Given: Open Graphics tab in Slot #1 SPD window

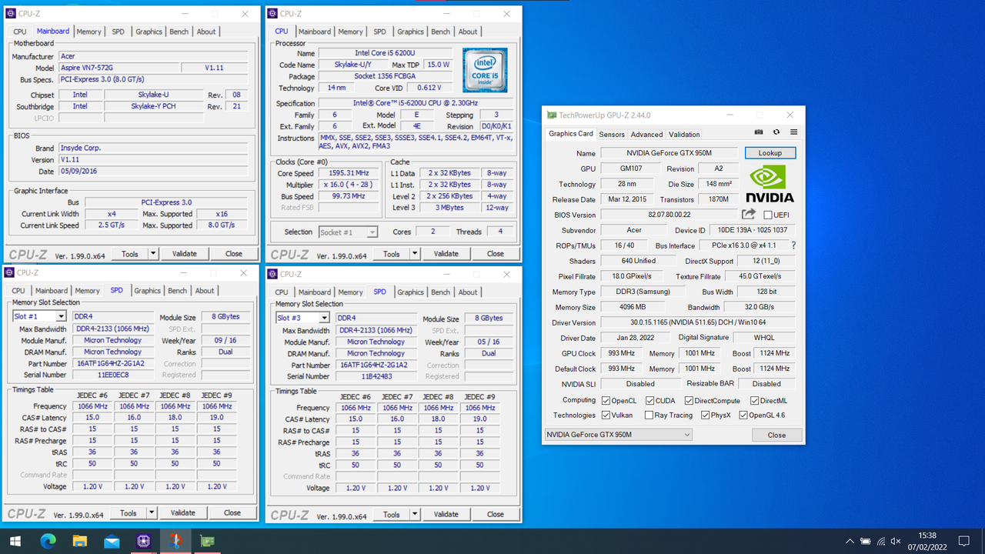Looking at the screenshot, I should click(147, 291).
